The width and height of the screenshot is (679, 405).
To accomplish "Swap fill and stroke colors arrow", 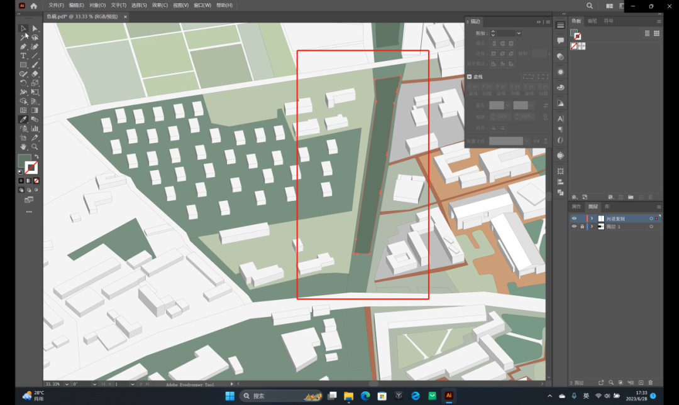I will pos(36,157).
